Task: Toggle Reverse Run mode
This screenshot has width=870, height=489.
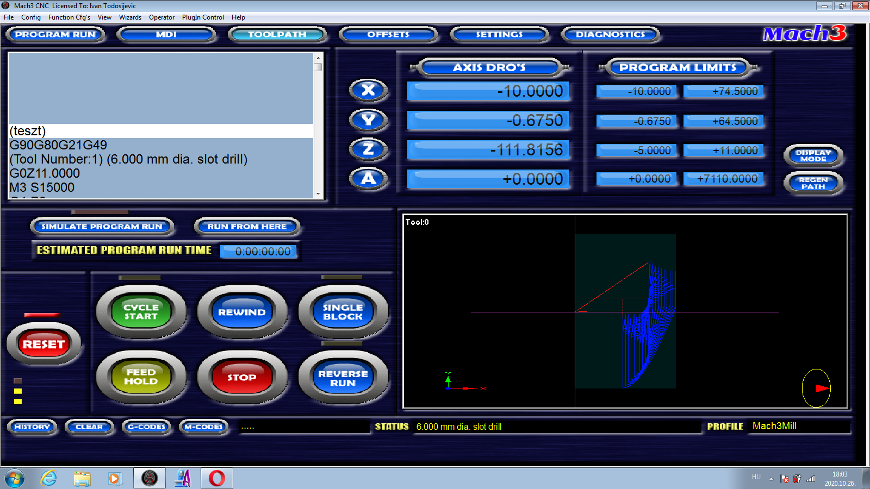Action: tap(343, 378)
